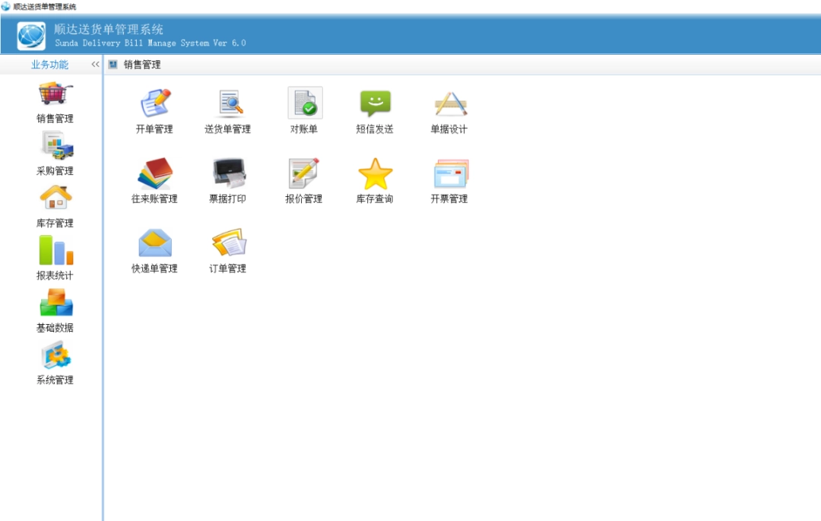Screen dimensions: 821x521
Task: Launch 短信发送 SMS sending icon
Action: click(375, 104)
